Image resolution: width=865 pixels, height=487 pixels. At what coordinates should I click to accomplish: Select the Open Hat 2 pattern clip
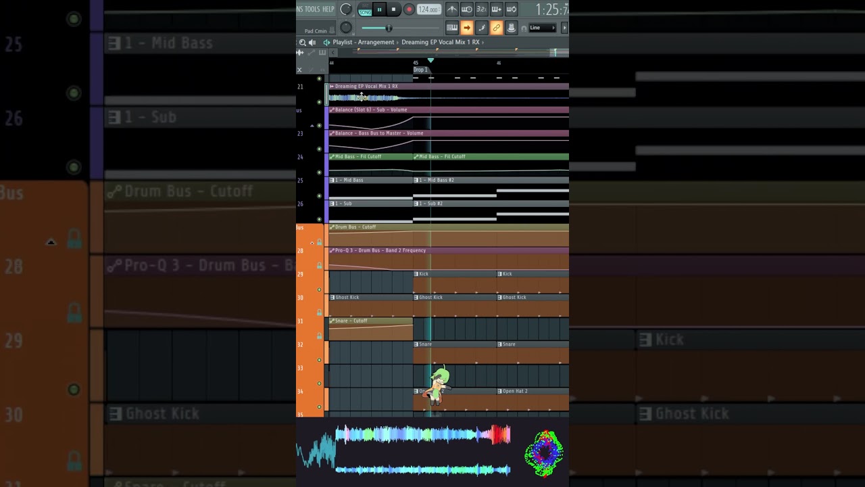(533, 399)
